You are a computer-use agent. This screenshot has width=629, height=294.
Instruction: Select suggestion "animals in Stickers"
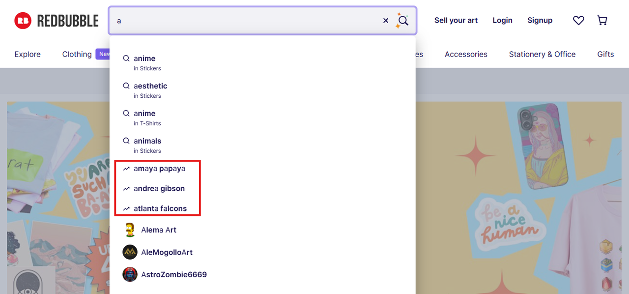coord(262,146)
